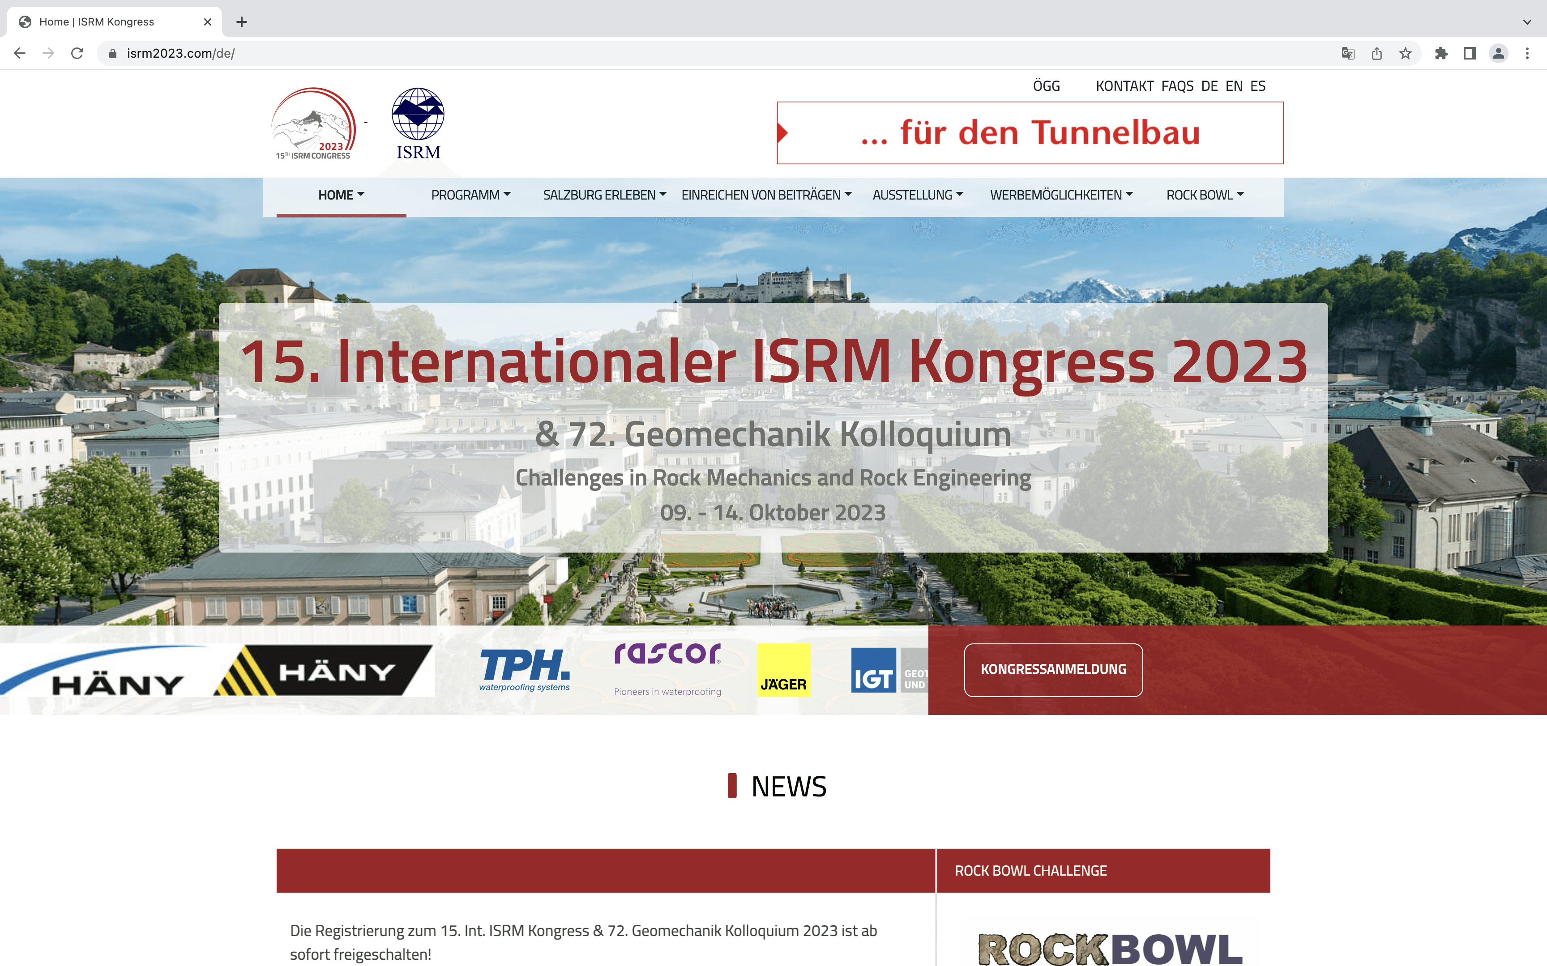Open the Chrome profile avatar icon
1547x966 pixels.
point(1499,54)
